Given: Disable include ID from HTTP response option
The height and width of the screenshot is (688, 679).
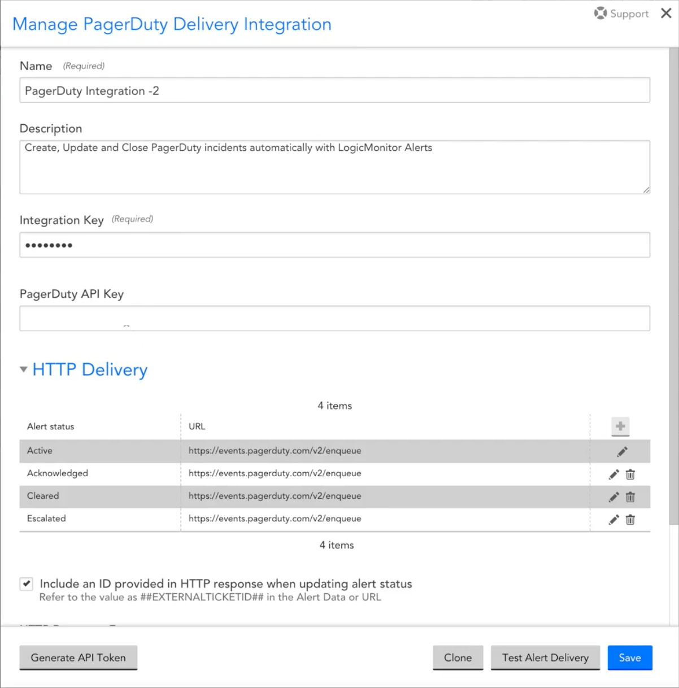Looking at the screenshot, I should point(26,584).
